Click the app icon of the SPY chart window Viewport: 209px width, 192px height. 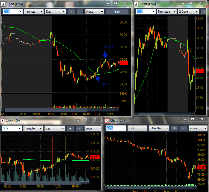(2, 121)
